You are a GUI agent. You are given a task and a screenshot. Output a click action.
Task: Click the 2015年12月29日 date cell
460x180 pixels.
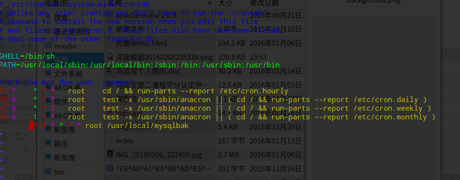pyautogui.click(x=275, y=127)
